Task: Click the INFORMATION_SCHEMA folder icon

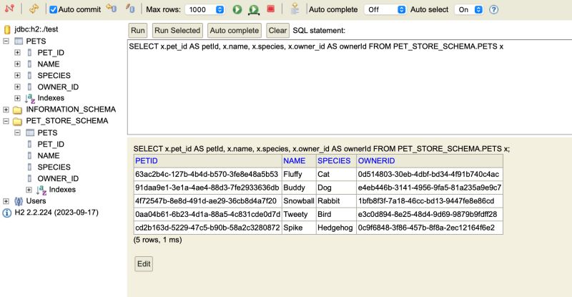Action: pos(17,109)
